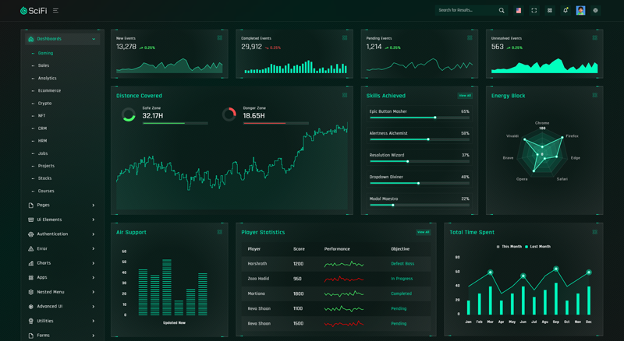Image resolution: width=624 pixels, height=341 pixels.
Task: Click the Danger Zone donut chart
Action: click(229, 114)
